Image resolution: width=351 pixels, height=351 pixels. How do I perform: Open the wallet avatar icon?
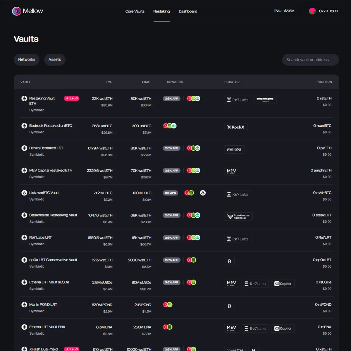click(312, 11)
